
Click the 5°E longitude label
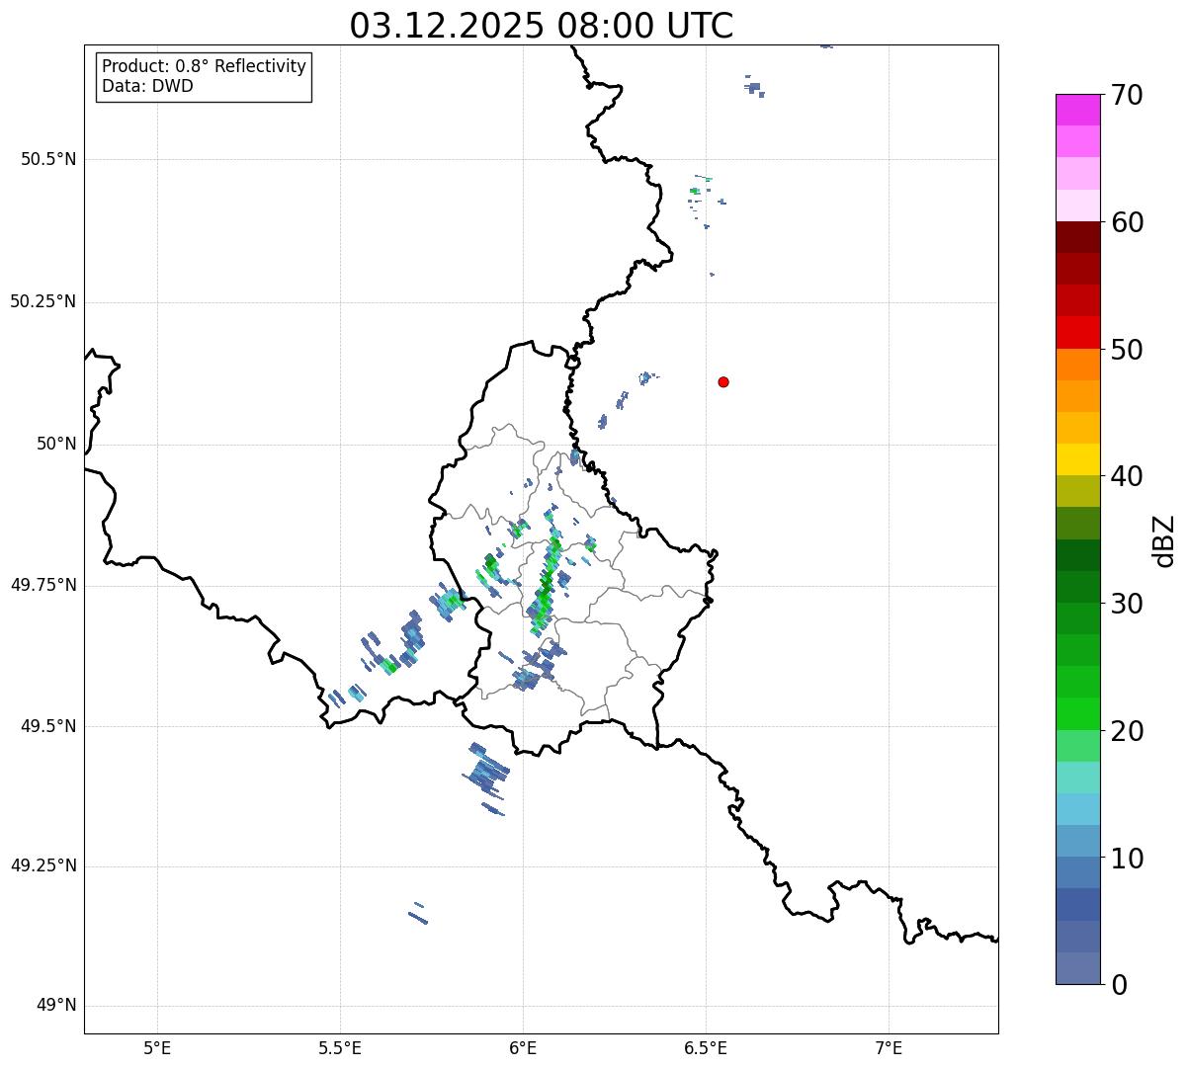point(157,1048)
